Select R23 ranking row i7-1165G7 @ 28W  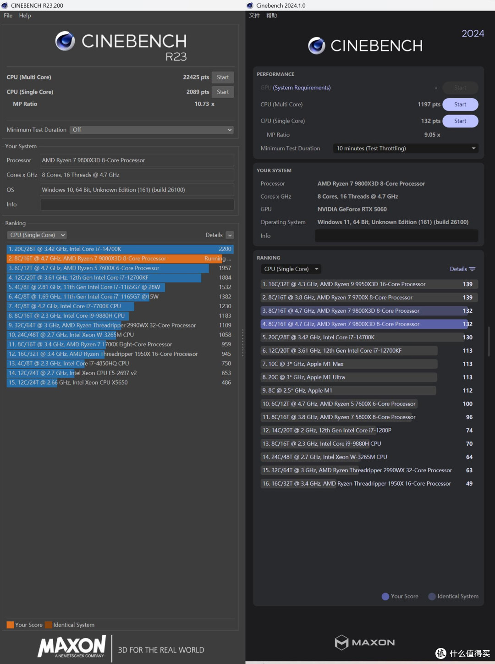point(120,287)
